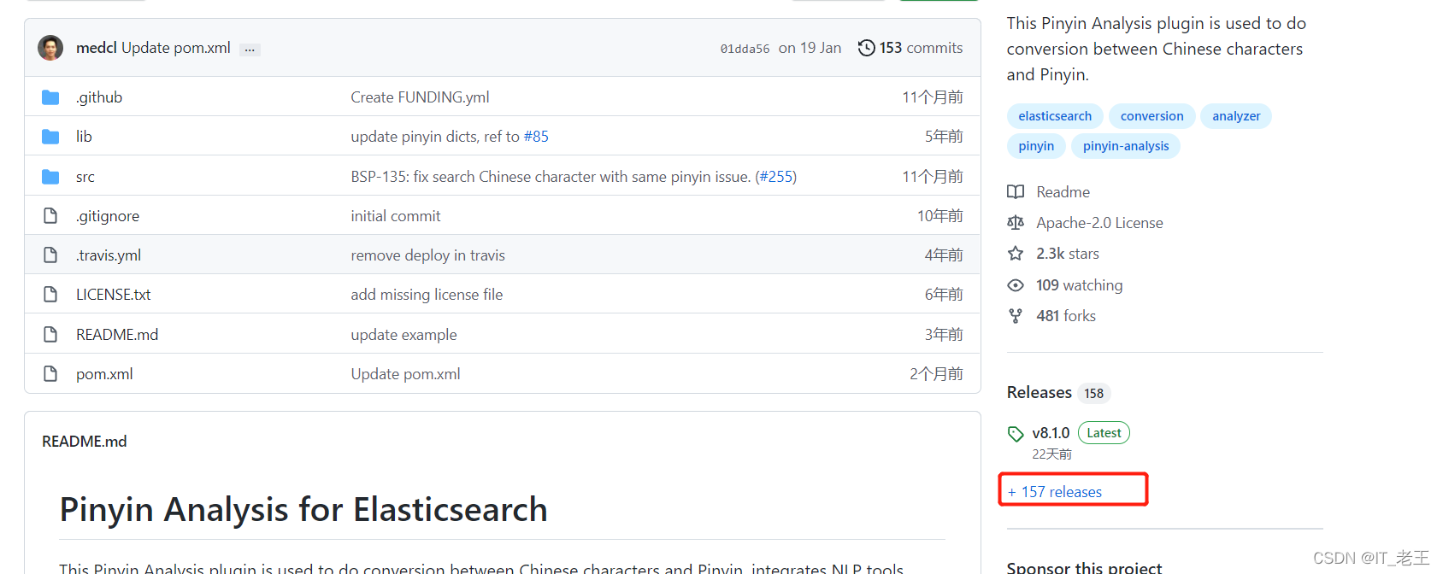Click the pom.xml file icon

[x=50, y=374]
